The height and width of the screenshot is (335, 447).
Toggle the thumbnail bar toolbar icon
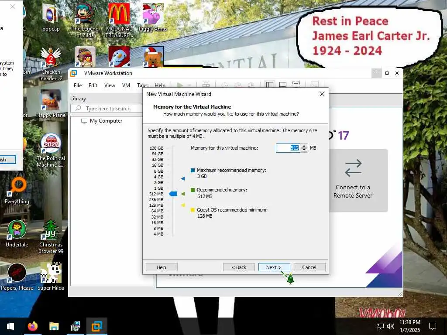[283, 85]
